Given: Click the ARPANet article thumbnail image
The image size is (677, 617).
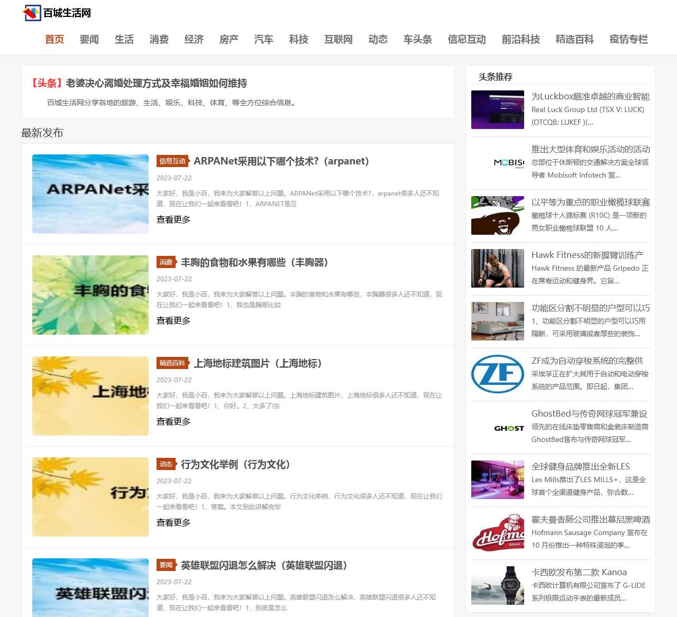Looking at the screenshot, I should (x=90, y=194).
